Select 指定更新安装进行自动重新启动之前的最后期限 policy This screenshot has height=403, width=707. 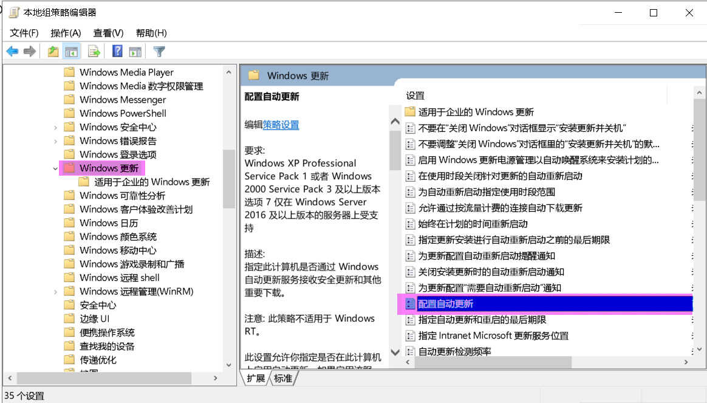coord(514,240)
